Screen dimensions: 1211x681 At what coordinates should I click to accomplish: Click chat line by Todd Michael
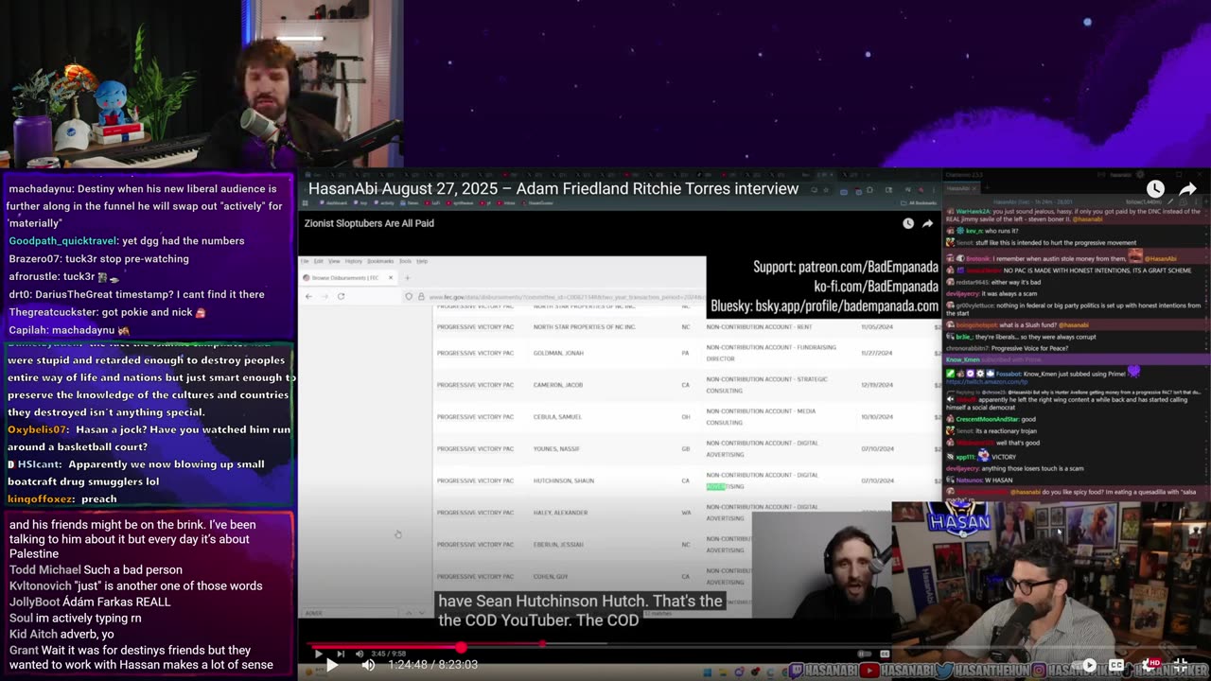96,569
